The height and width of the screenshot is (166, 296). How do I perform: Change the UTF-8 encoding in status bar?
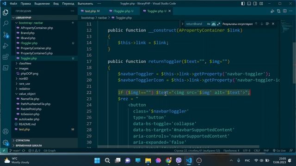pos(247,151)
